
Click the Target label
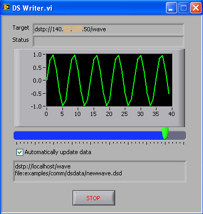coord(21,28)
